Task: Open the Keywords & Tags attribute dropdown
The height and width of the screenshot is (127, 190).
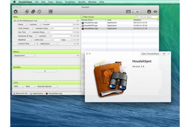Action: (x=27, y=36)
